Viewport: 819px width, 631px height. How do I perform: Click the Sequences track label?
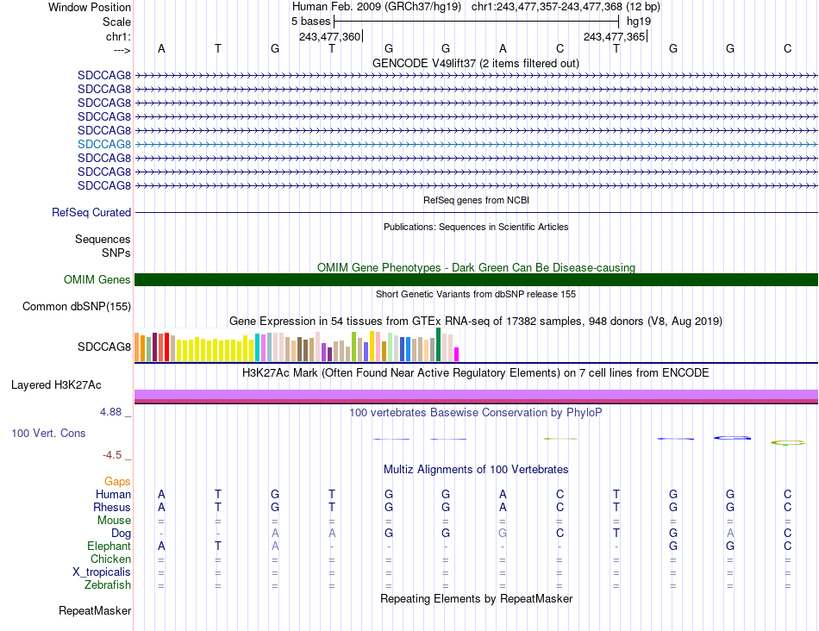click(103, 240)
